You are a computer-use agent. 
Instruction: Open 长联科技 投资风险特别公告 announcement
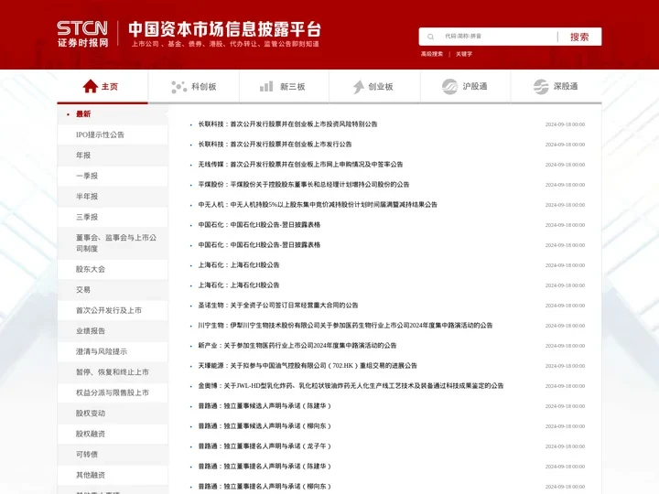[288, 124]
